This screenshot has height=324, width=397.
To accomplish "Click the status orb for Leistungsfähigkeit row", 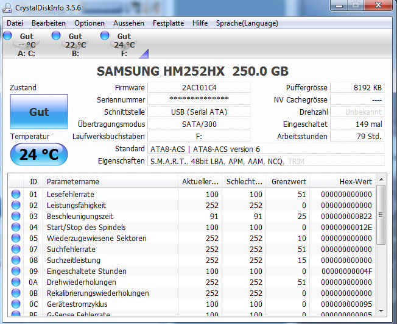I will [16, 205].
